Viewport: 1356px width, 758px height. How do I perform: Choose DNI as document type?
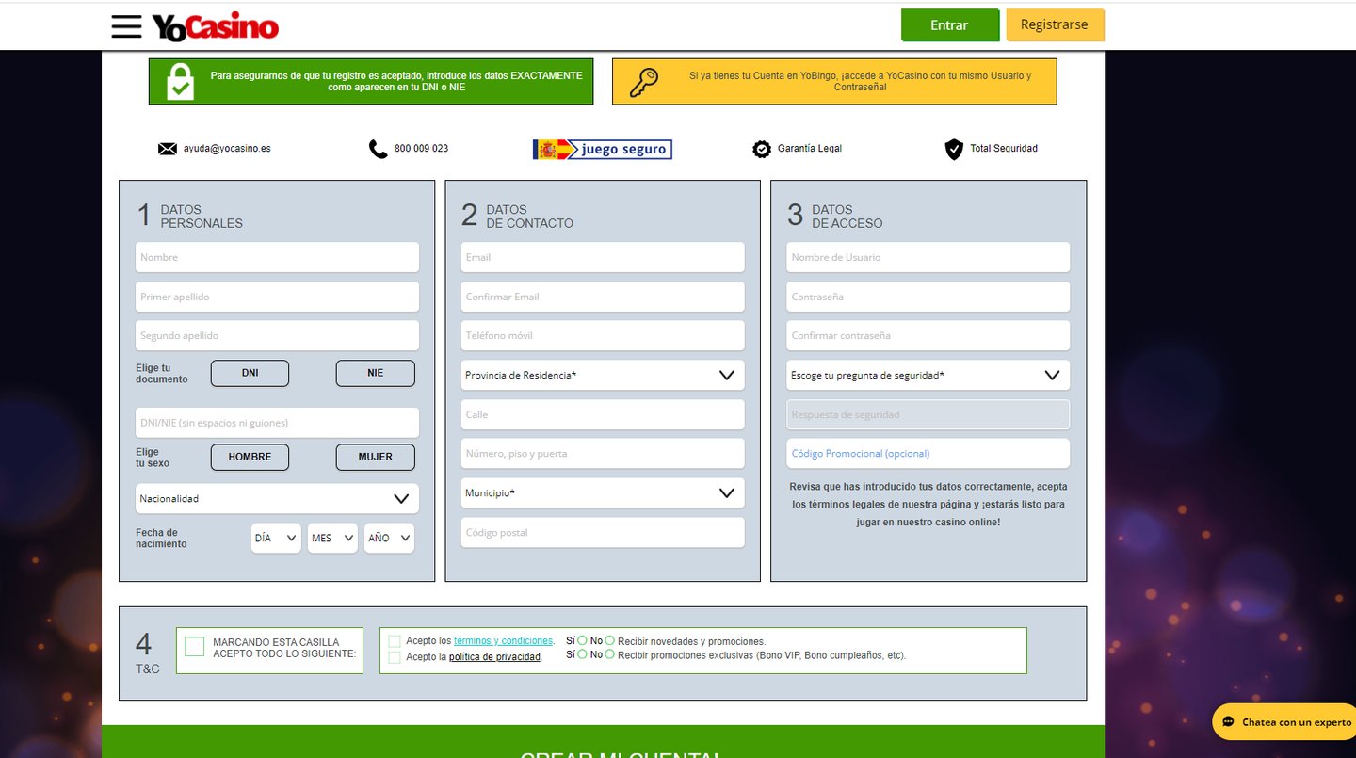(x=250, y=373)
